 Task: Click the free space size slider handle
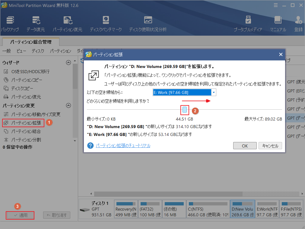pos(185,110)
